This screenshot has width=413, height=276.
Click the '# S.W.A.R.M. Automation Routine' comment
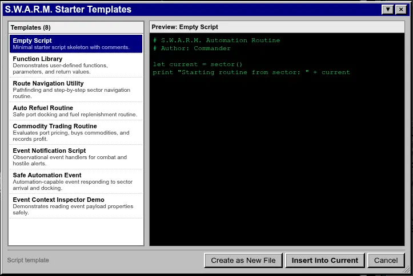[x=216, y=40]
